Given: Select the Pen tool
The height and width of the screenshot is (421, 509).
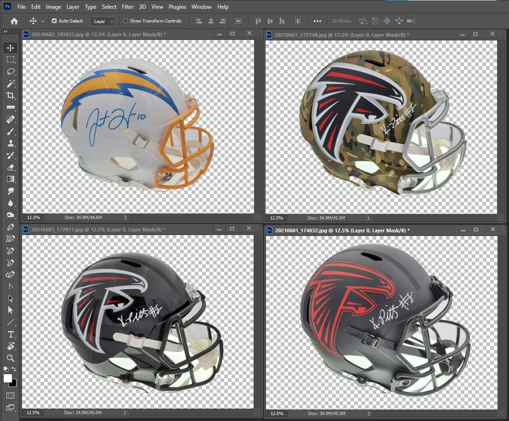Looking at the screenshot, I should point(10,226).
